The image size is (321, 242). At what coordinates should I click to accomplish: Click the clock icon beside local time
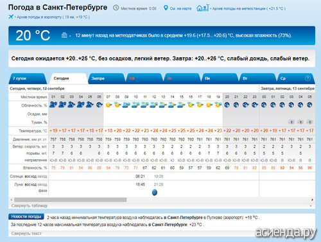pos(116,8)
